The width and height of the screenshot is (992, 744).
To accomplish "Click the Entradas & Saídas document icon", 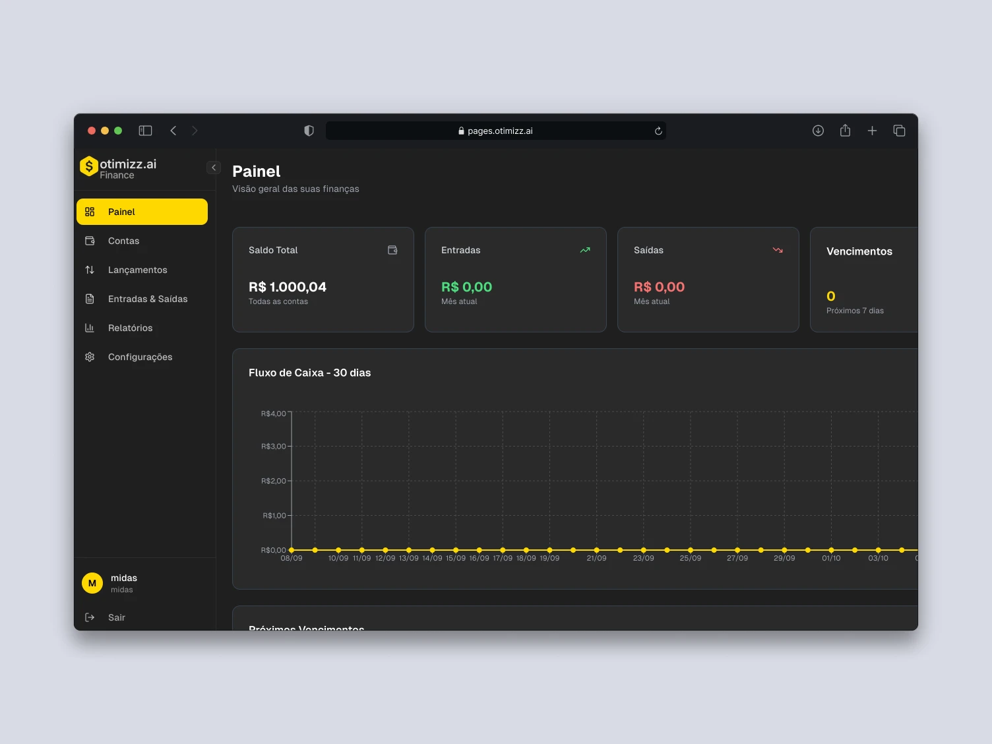I will click(x=90, y=299).
